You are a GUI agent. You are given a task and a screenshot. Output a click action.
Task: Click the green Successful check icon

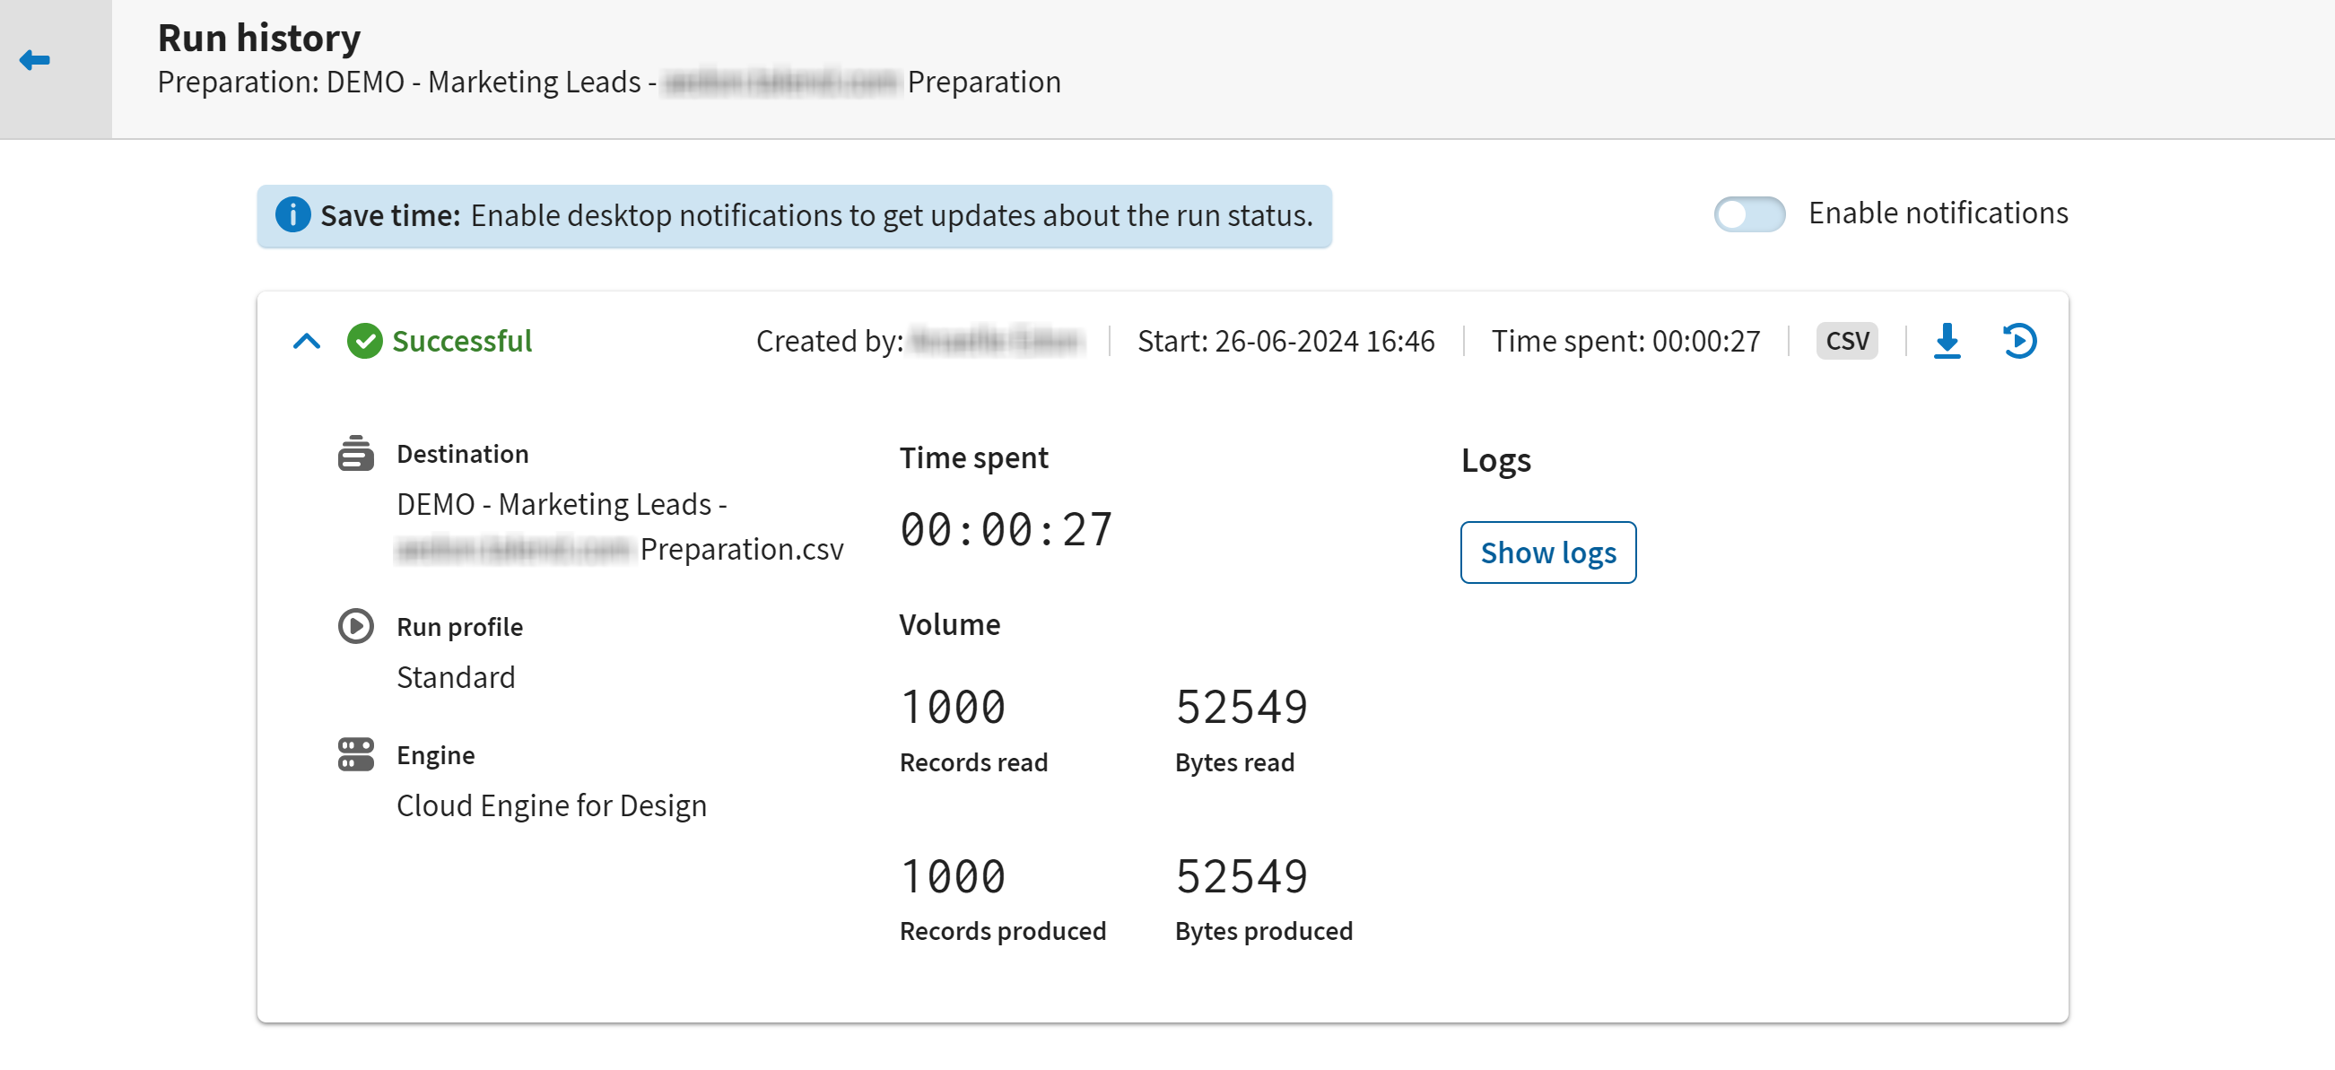(364, 342)
